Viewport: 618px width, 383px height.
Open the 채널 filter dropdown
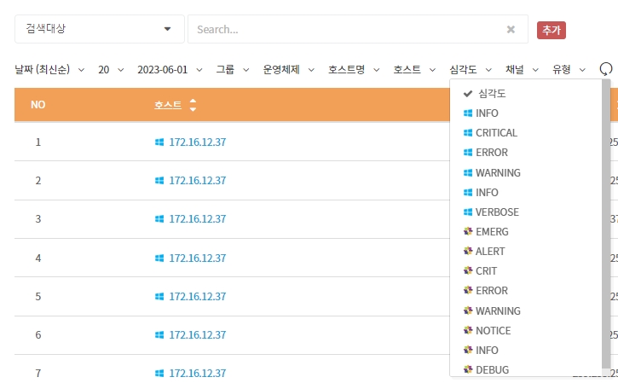[x=521, y=69]
